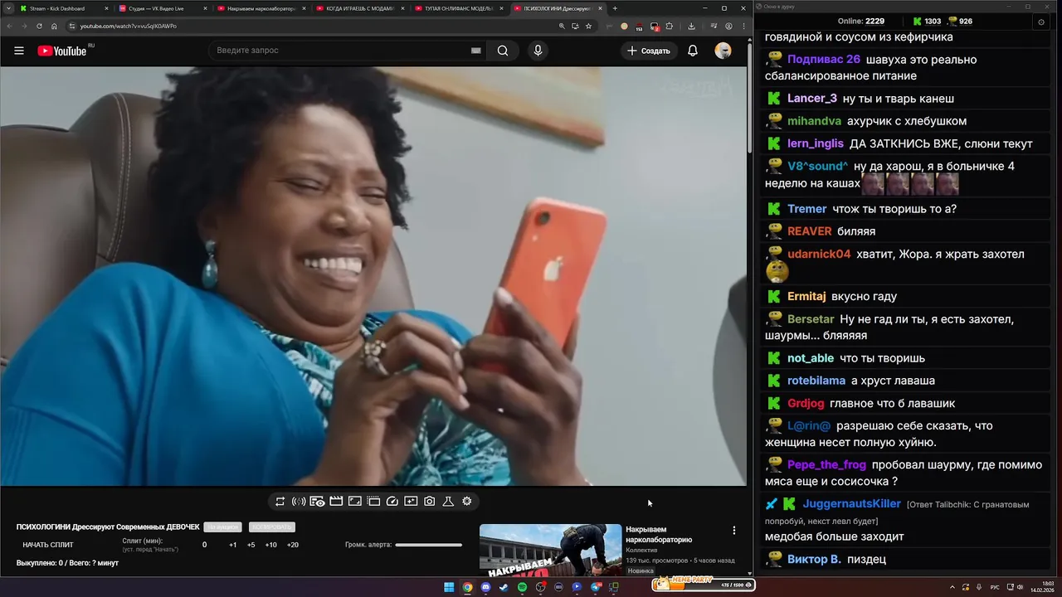This screenshot has width=1062, height=597.
Task: Add +20 minutes to the split
Action: tap(293, 545)
